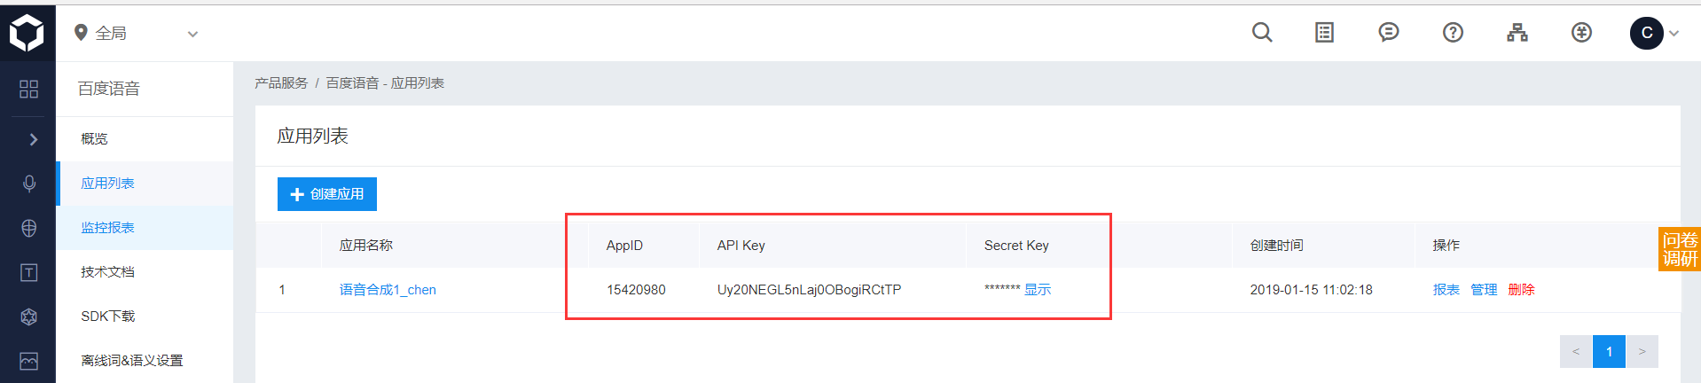Click the globe icon in left rail
Screen dimensions: 1701x383
(29, 228)
